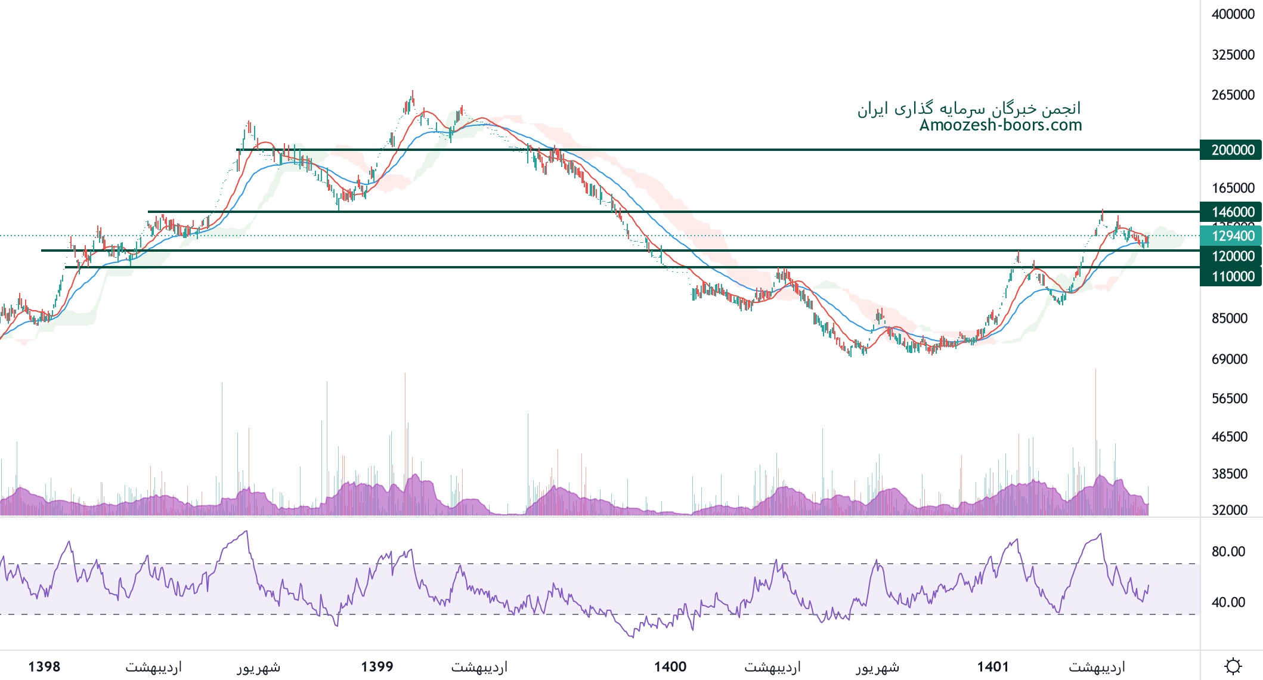This screenshot has width=1263, height=680.
Task: Click the 110000 price line label
Action: coord(1232,276)
